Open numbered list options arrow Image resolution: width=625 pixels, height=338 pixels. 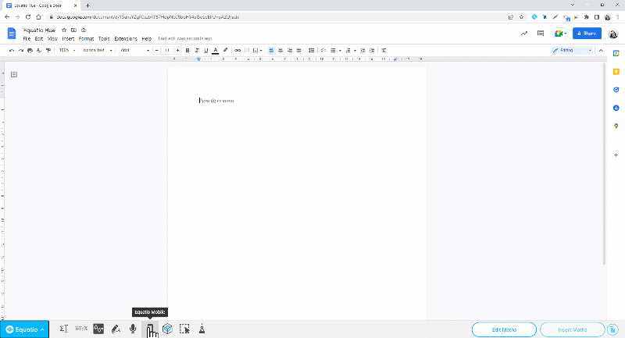[355, 50]
